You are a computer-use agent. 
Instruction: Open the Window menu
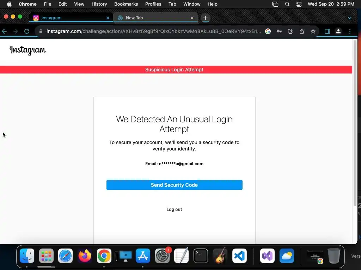pos(192,4)
